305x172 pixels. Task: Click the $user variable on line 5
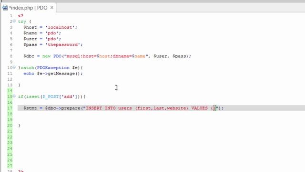pyautogui.click(x=30, y=39)
